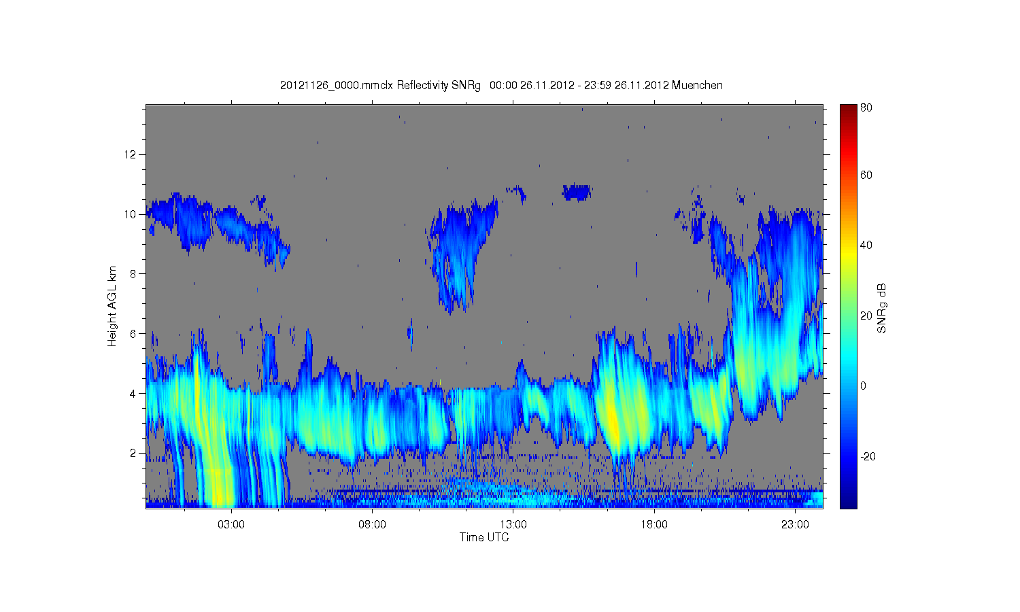Click the height tick label 4
This screenshot has height=612, width=1020.
click(134, 393)
